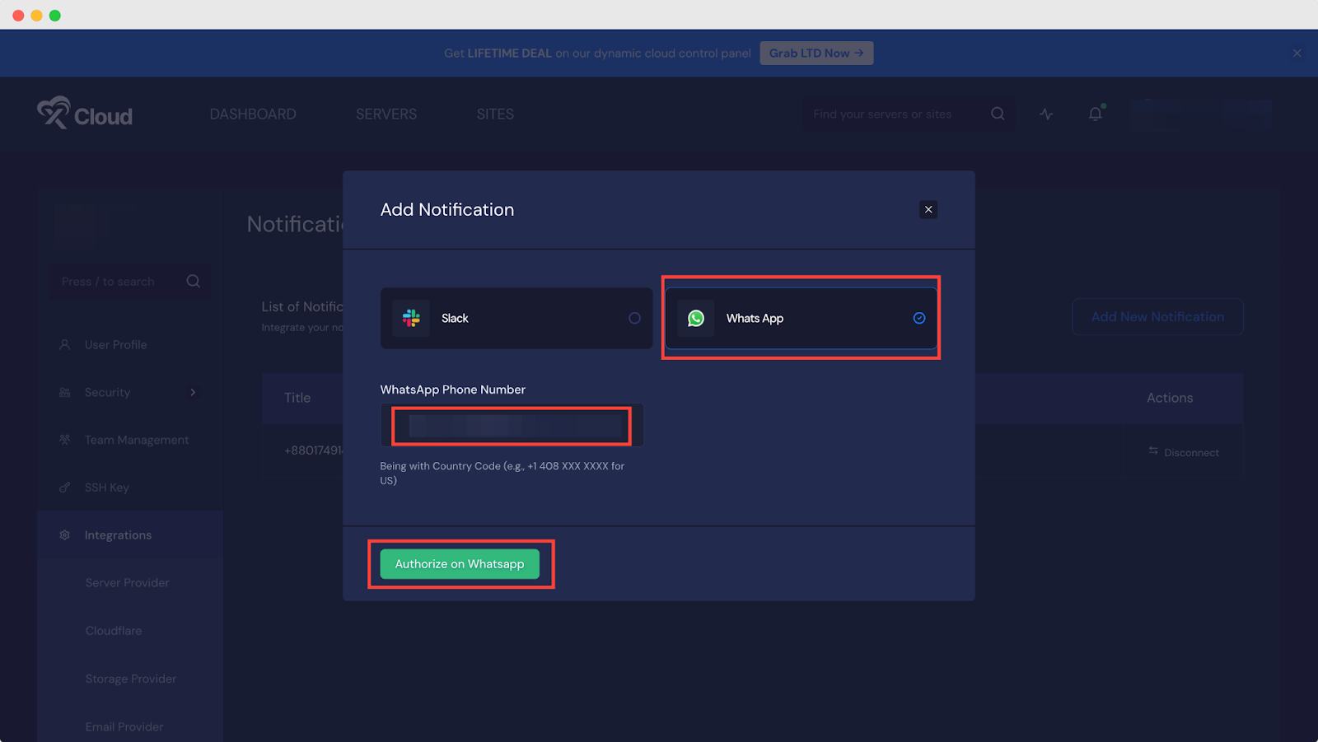Click the WhatsApp Phone Number input field

point(511,425)
